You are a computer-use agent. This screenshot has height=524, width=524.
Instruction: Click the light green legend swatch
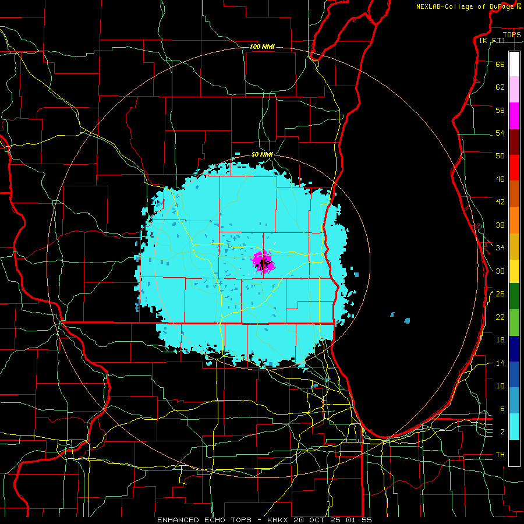click(x=514, y=323)
